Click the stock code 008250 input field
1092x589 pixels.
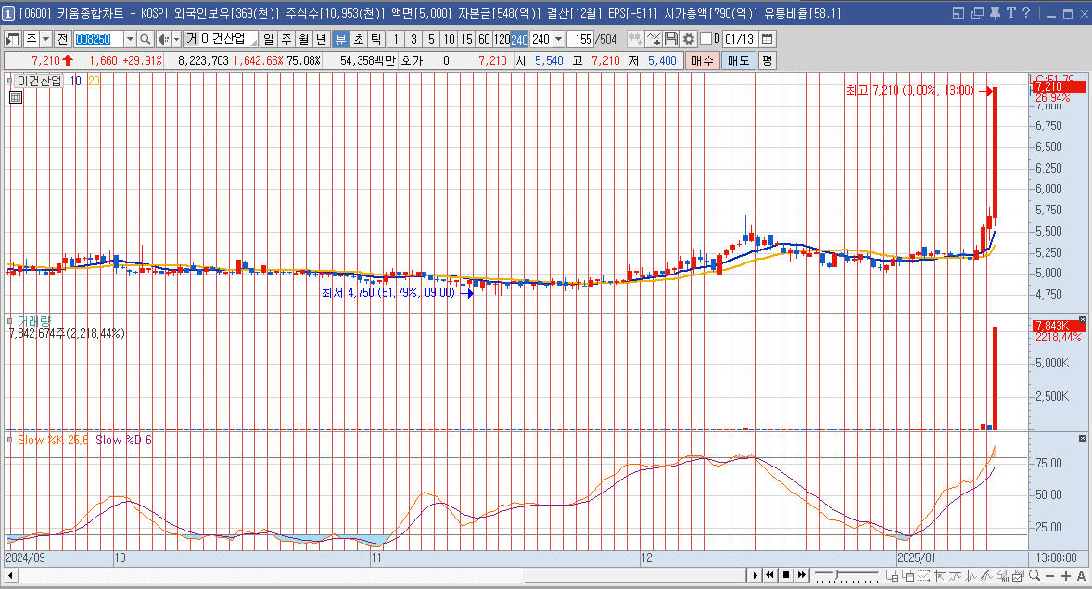(x=98, y=39)
